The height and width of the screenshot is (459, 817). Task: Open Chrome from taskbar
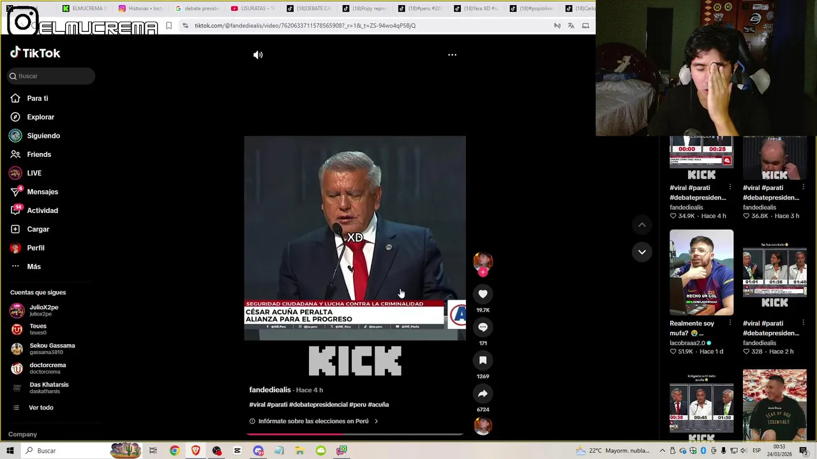[x=174, y=451]
